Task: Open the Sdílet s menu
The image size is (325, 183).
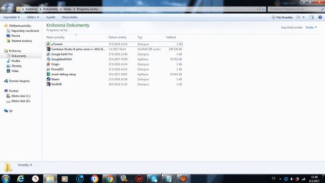Action: point(32,17)
